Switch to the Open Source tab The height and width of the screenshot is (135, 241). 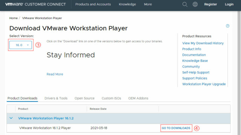pos(84,98)
